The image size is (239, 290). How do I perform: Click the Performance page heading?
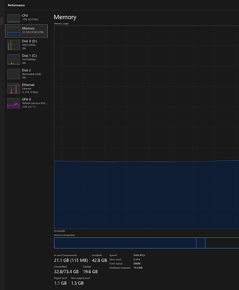tap(16, 5)
